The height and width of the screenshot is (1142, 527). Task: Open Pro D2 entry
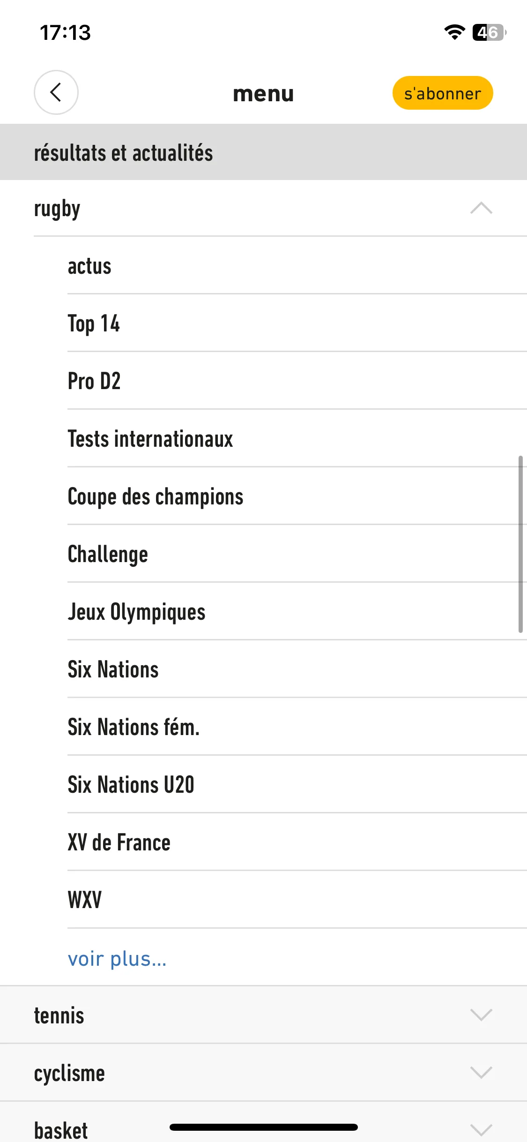(297, 381)
